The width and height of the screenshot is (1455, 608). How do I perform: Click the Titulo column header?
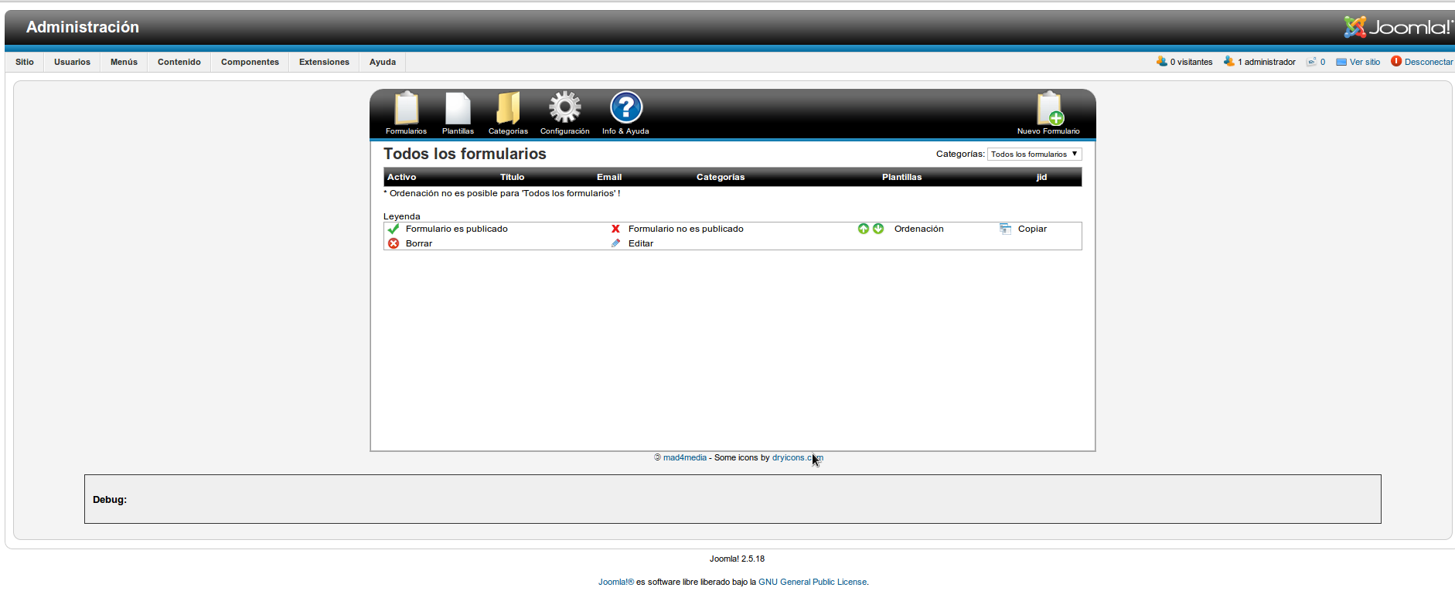click(x=512, y=178)
